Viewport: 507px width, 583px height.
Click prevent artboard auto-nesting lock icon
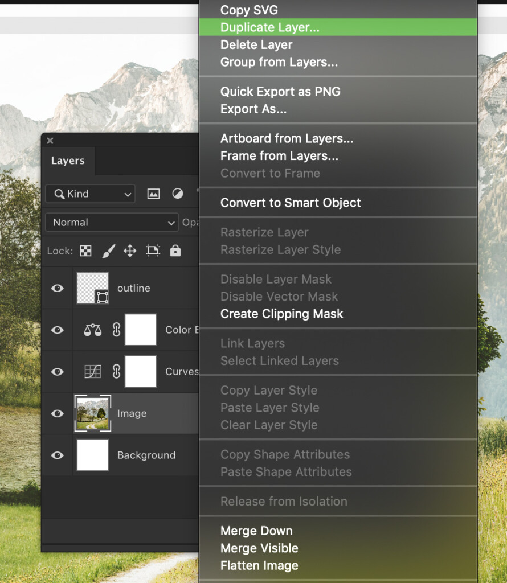click(153, 251)
